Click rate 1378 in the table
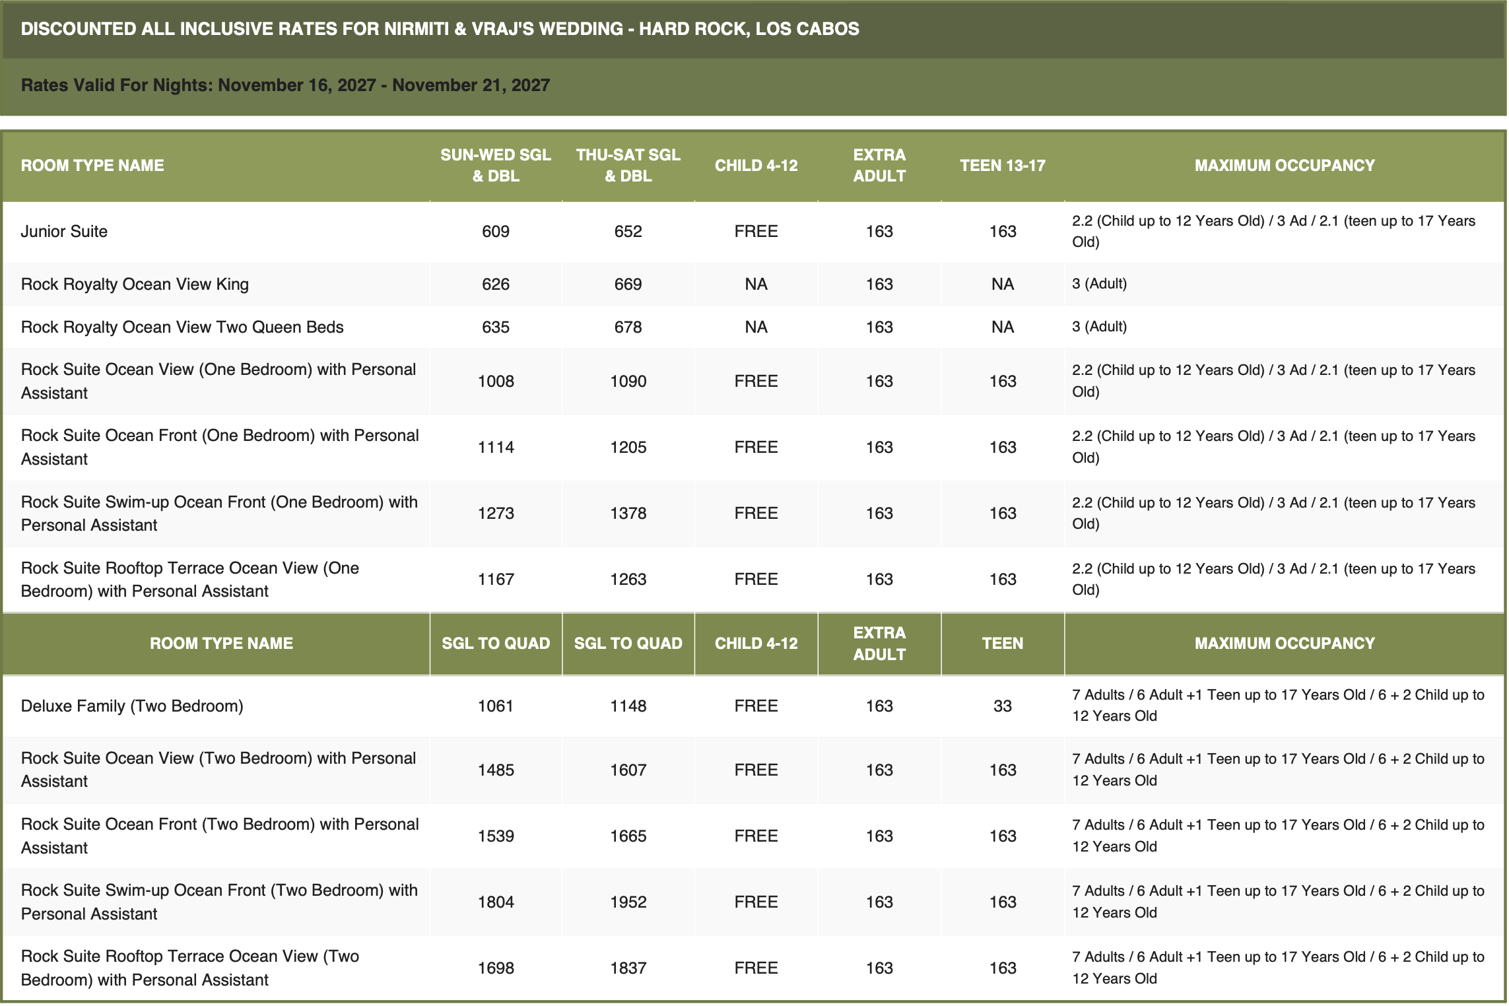This screenshot has width=1509, height=1006. [628, 513]
